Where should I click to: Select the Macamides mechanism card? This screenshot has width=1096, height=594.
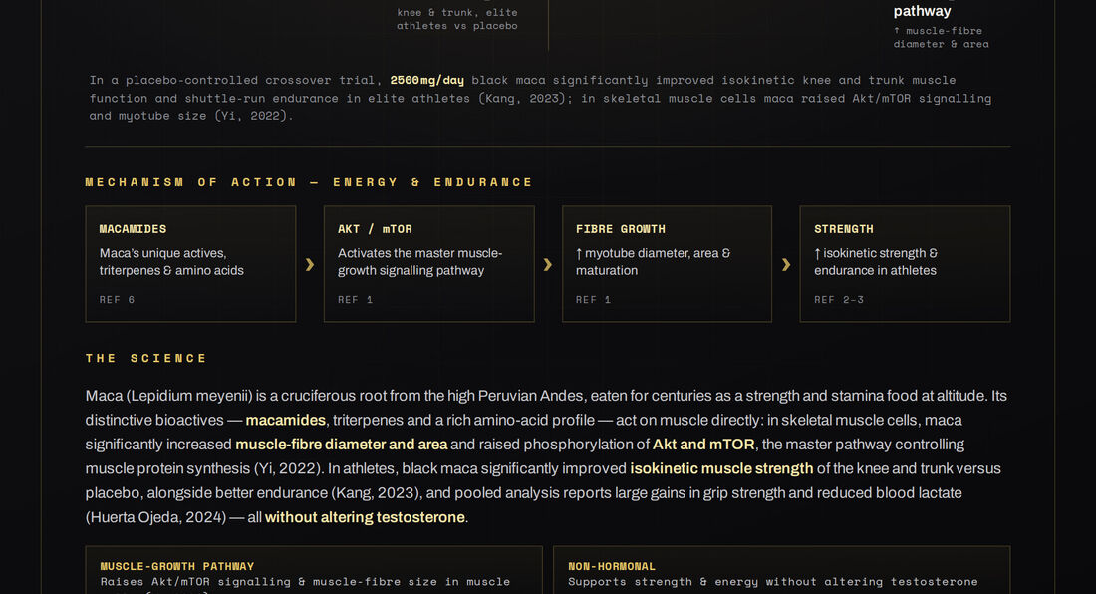191,264
